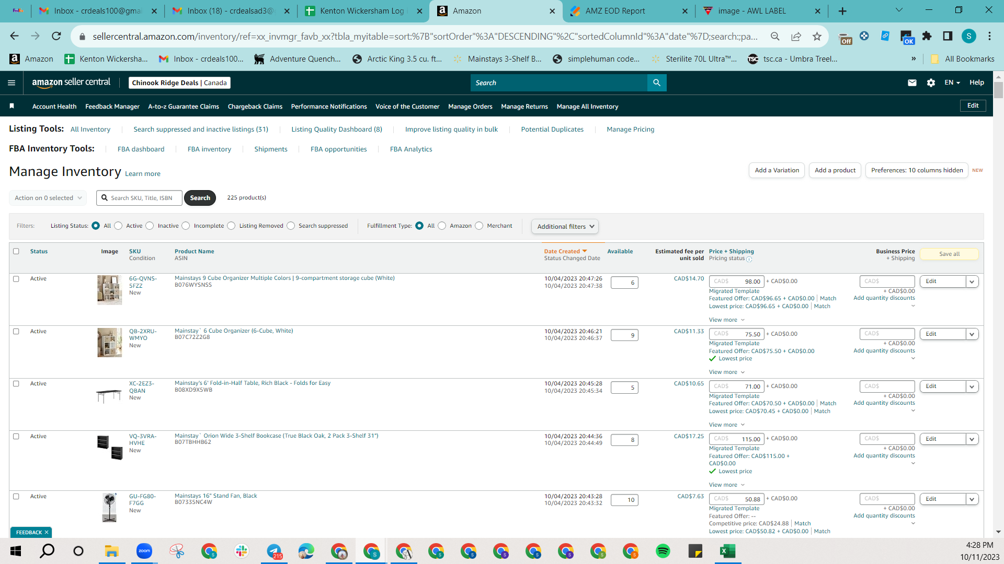Open a new browser tab
This screenshot has width=1004, height=564.
842,11
